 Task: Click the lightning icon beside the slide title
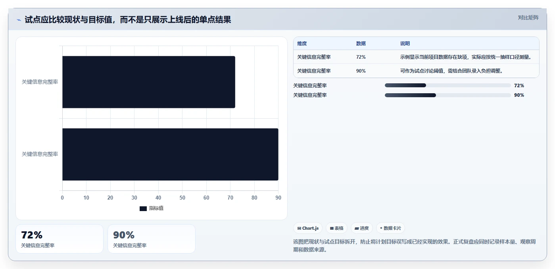click(x=19, y=20)
